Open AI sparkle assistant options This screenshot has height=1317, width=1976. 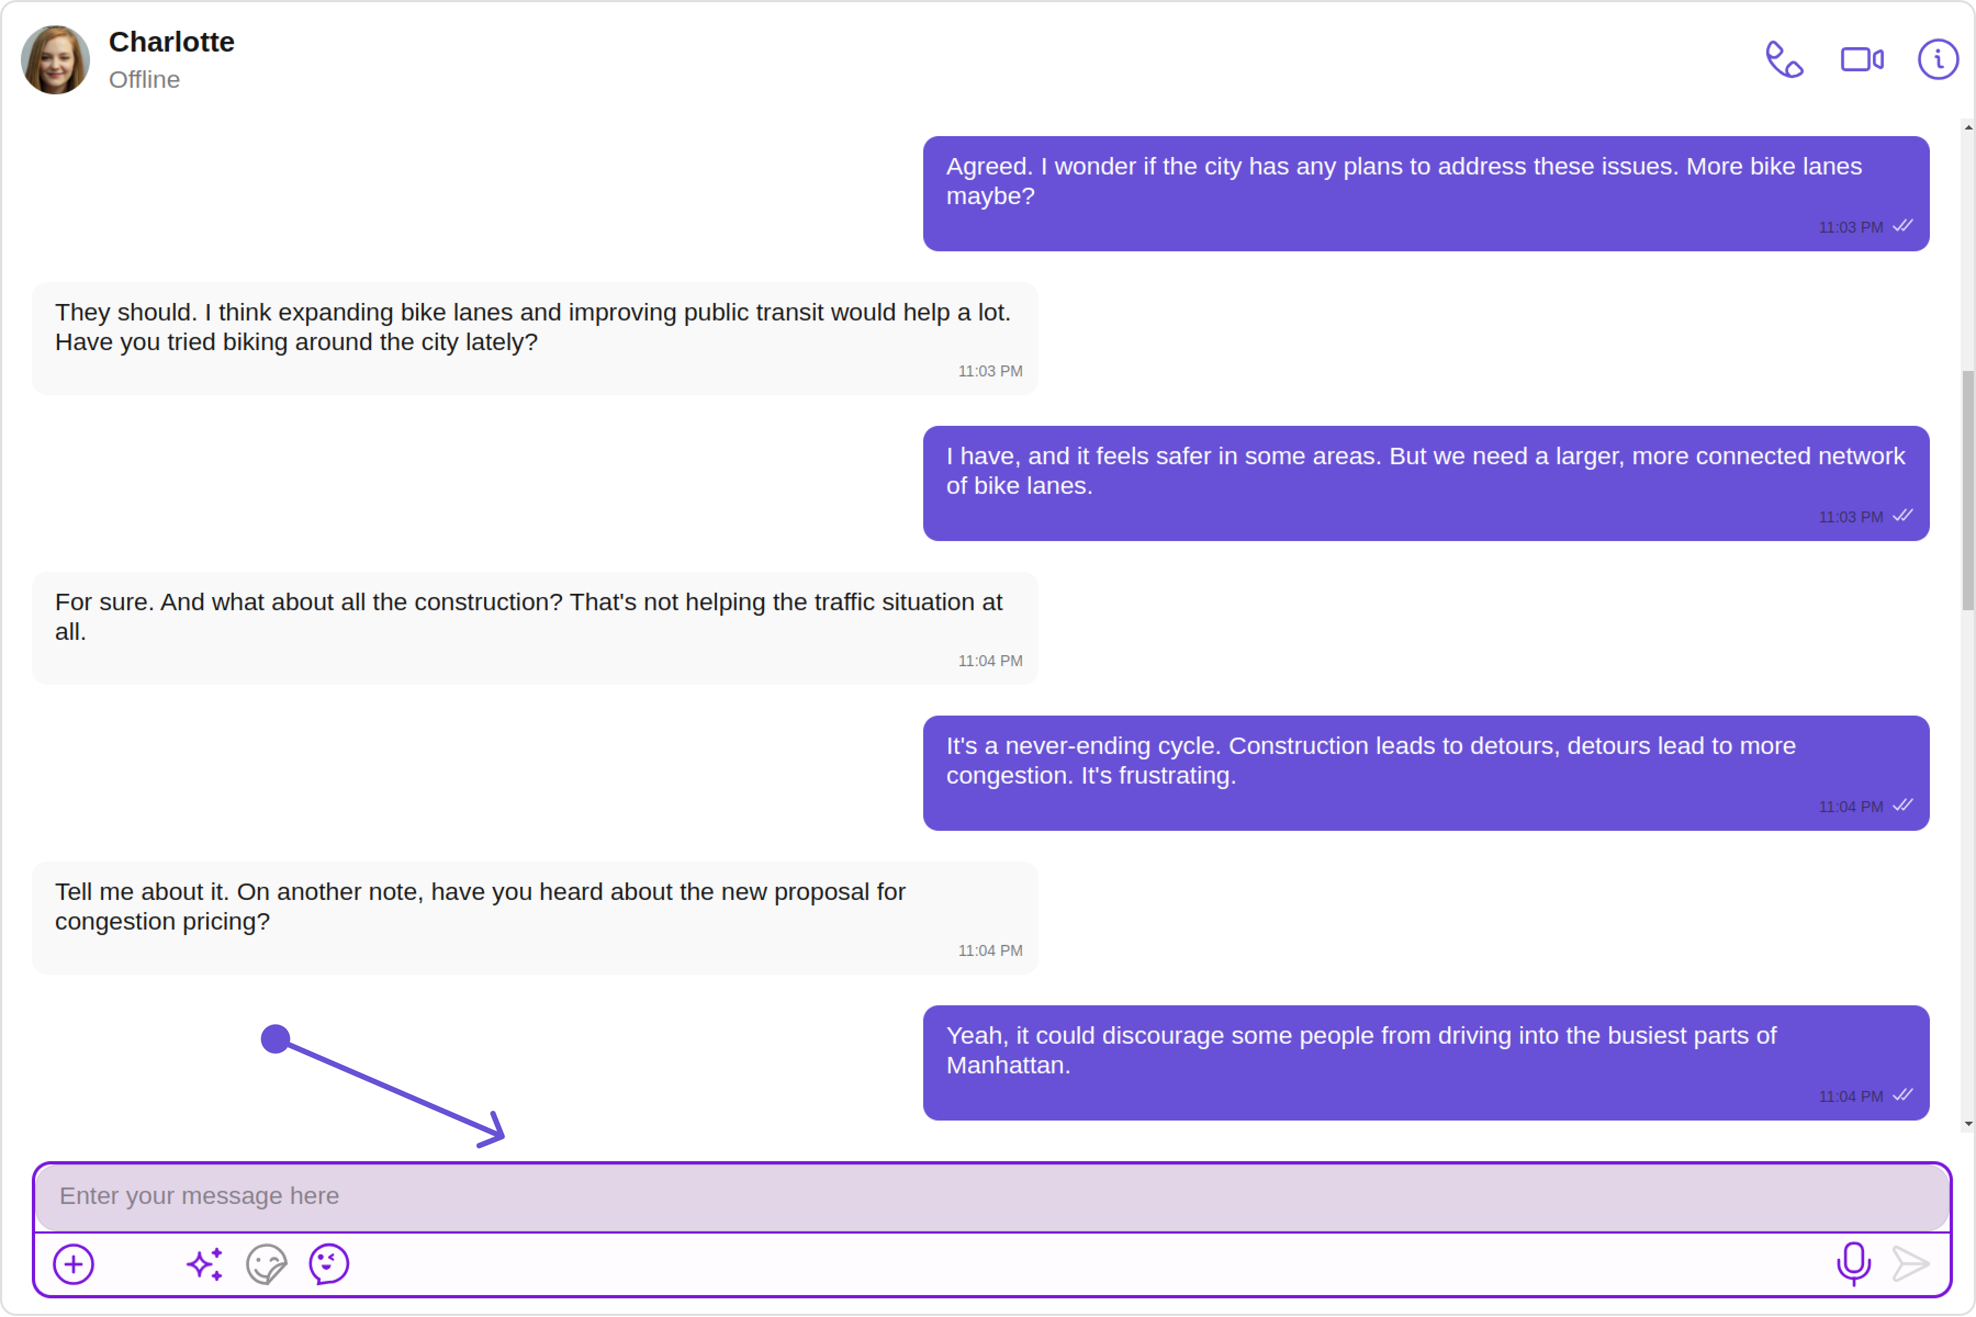click(x=205, y=1264)
